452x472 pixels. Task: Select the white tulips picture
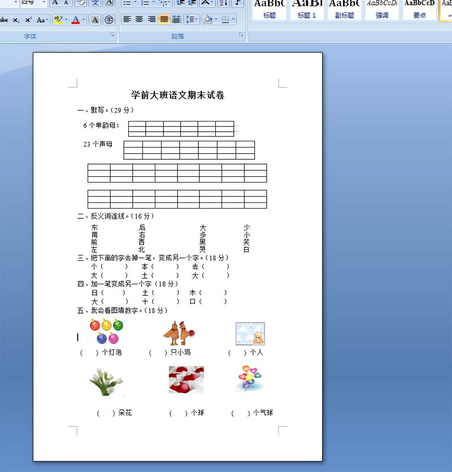pyautogui.click(x=107, y=382)
